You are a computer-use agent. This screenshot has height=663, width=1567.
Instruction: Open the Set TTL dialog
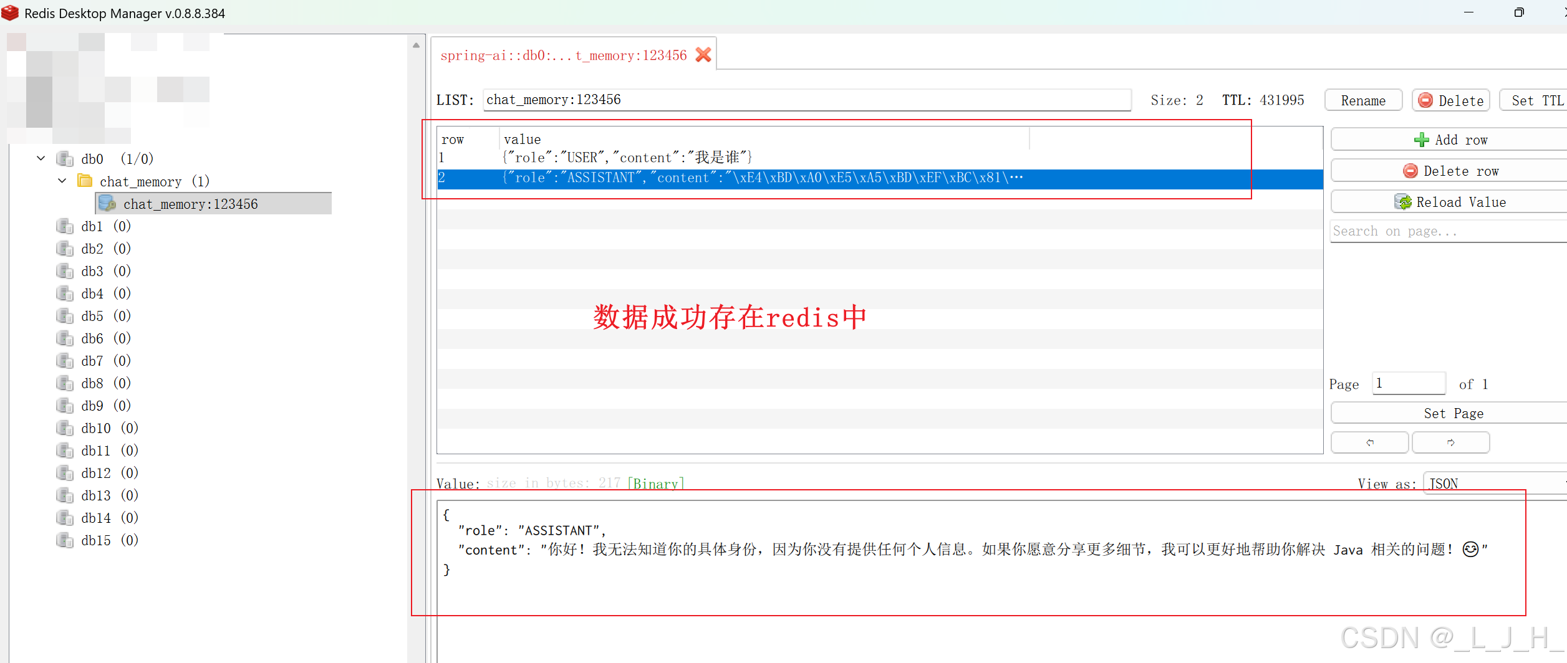(x=1535, y=101)
